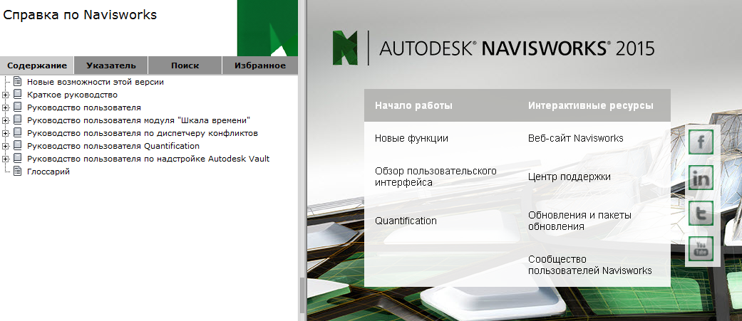Viewport: 742px width, 321px height.
Task: Click the Справка по Navisworks title
Action: 80,15
